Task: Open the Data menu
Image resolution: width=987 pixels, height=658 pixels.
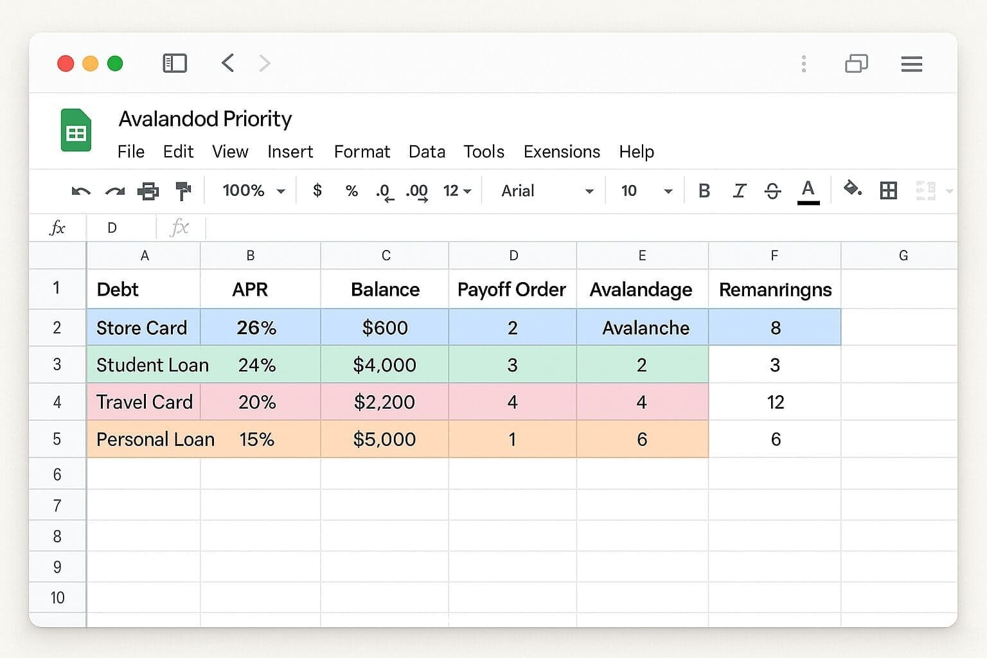Action: click(x=427, y=152)
